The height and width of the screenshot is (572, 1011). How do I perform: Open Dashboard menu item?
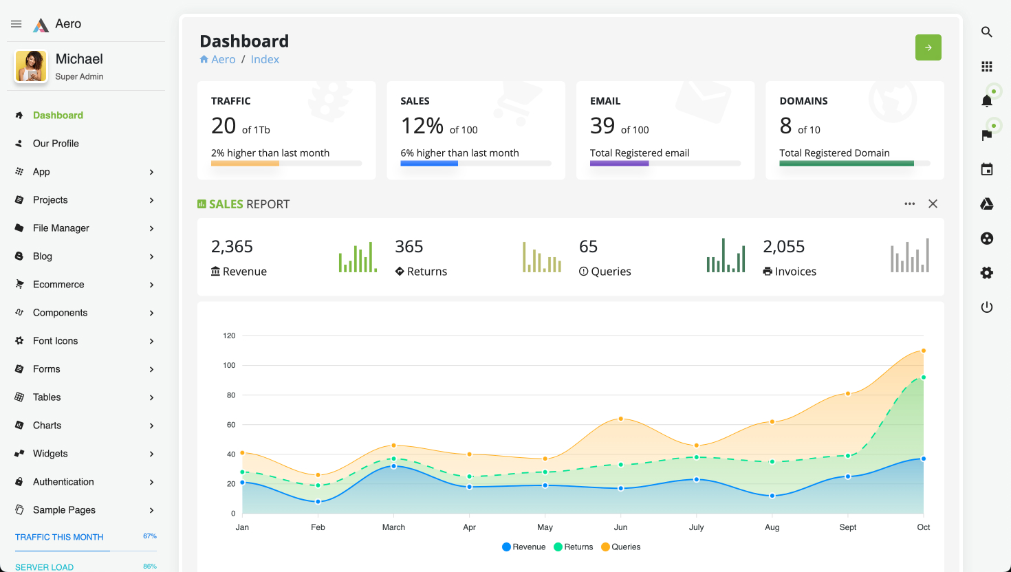click(x=58, y=115)
